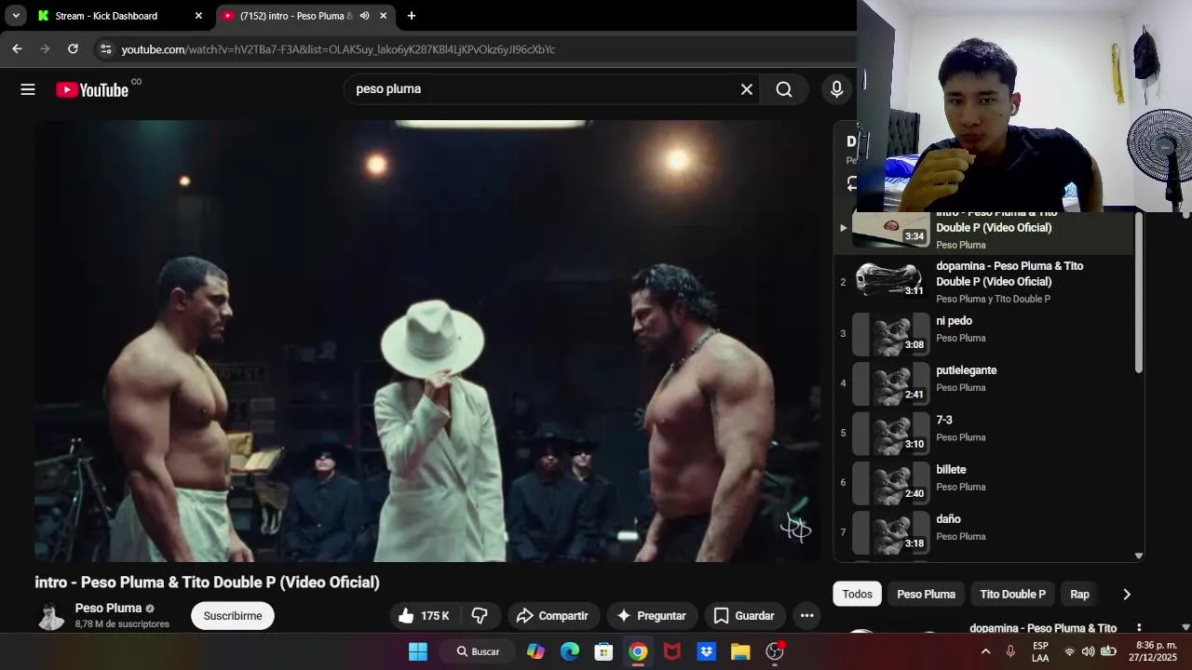Play 7-3 playlist item
This screenshot has width=1192, height=670.
point(985,433)
